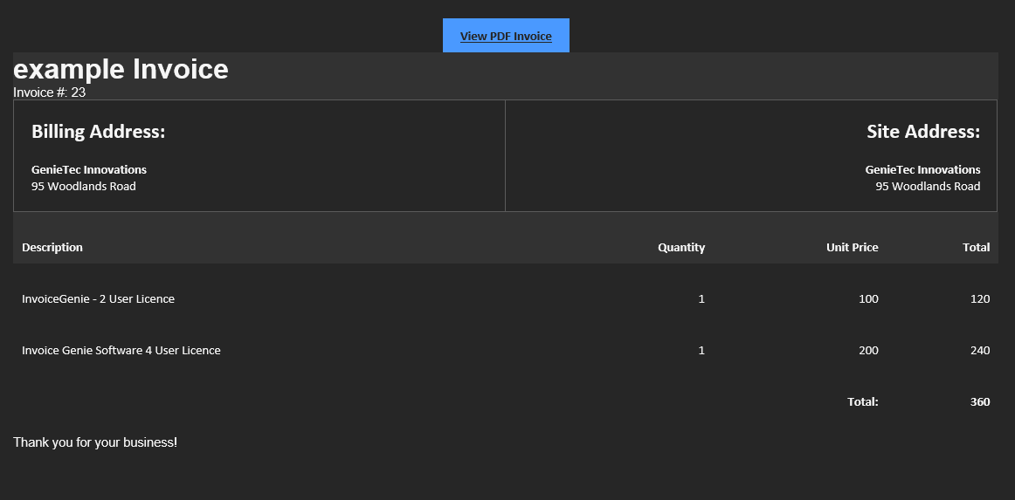Click the line total 120 cell
The image size is (1015, 500).
coord(980,298)
